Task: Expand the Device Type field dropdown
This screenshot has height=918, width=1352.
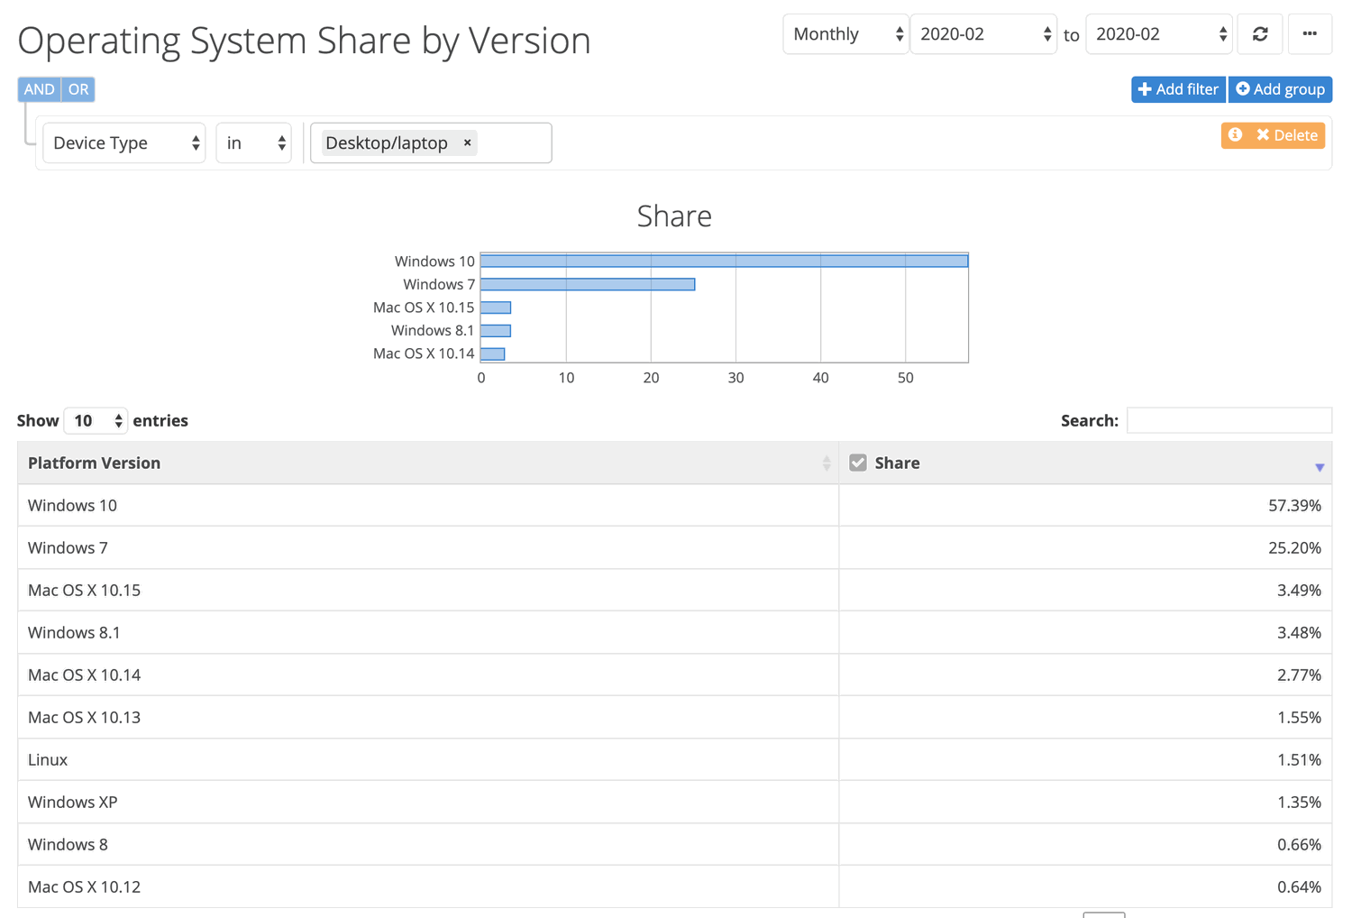Action: pyautogui.click(x=124, y=143)
